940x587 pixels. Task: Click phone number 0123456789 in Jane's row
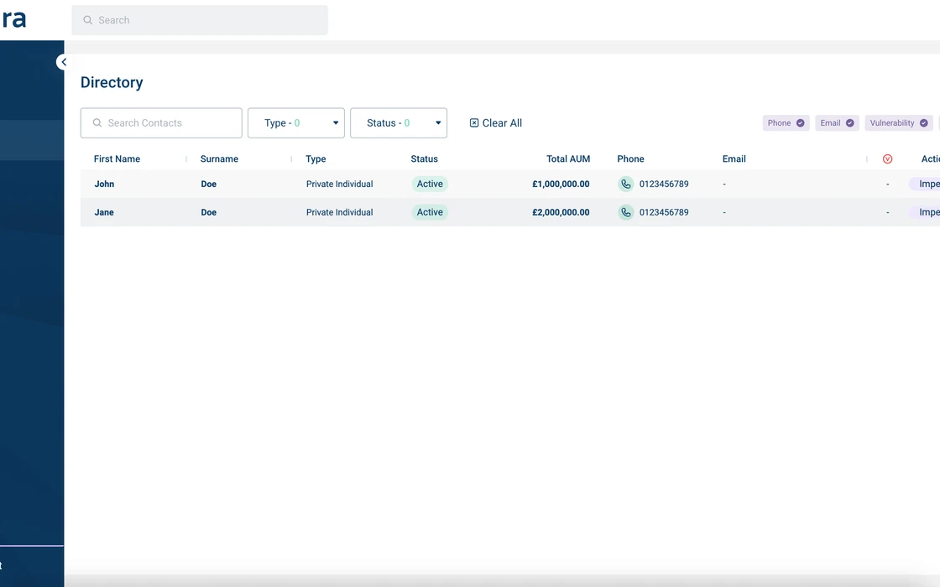(x=664, y=212)
